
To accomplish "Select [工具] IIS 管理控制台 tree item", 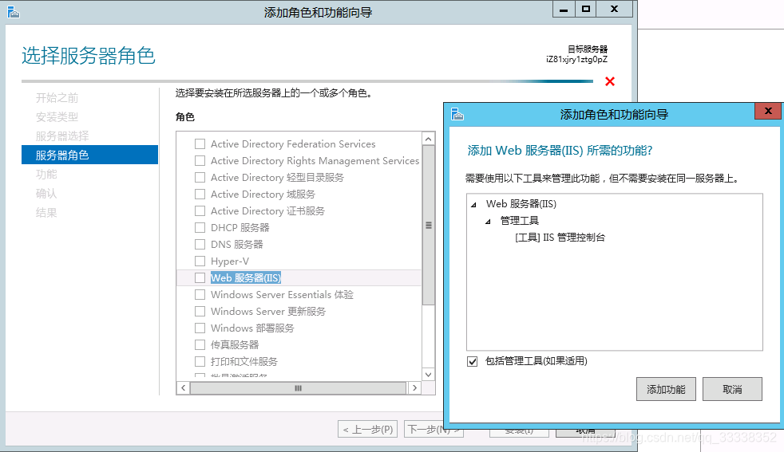I will [560, 238].
